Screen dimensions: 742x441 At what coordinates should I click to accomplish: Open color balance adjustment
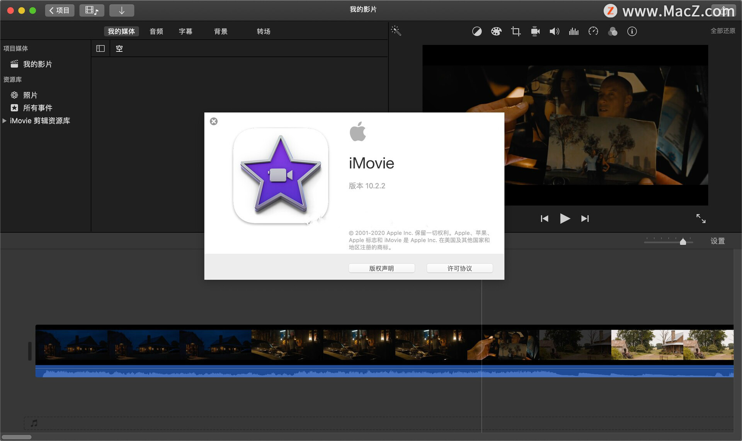pos(477,31)
